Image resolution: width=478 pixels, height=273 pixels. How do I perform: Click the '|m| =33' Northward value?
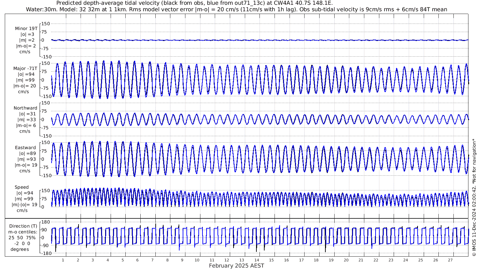pos(27,119)
